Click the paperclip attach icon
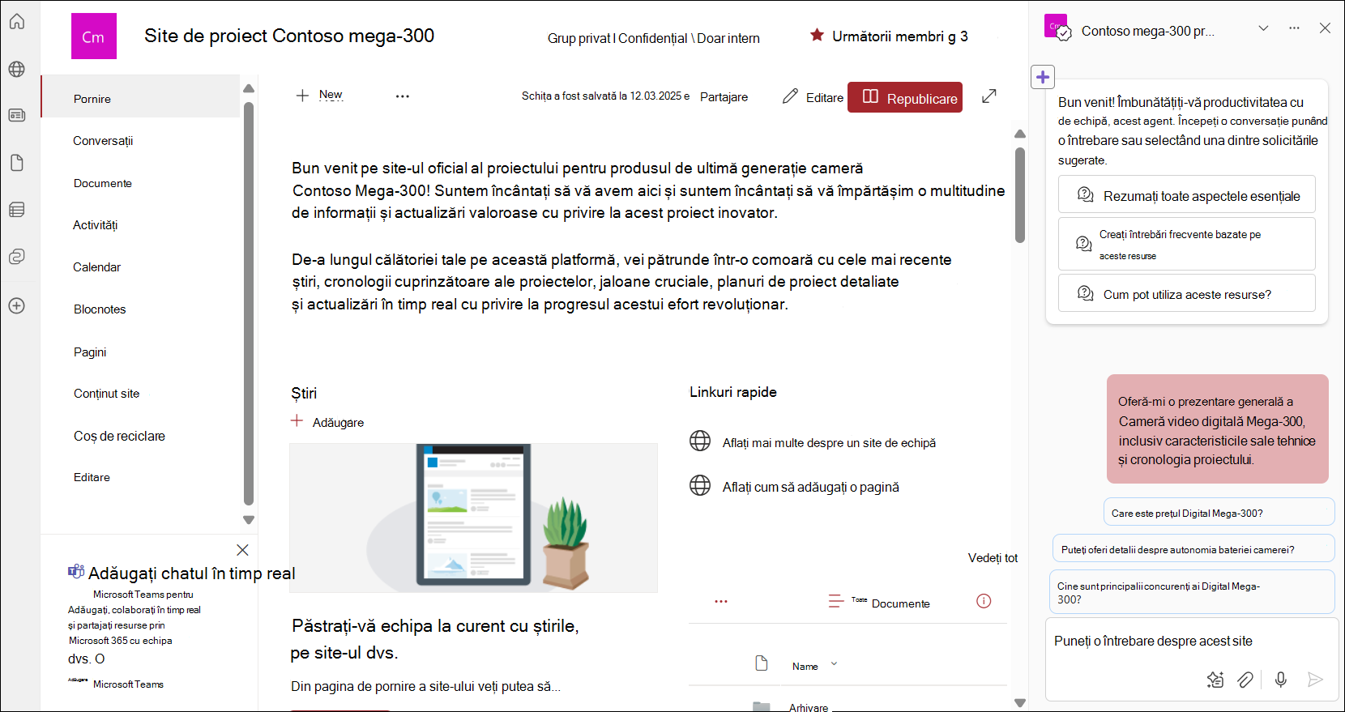Image resolution: width=1345 pixels, height=712 pixels. [x=1246, y=680]
